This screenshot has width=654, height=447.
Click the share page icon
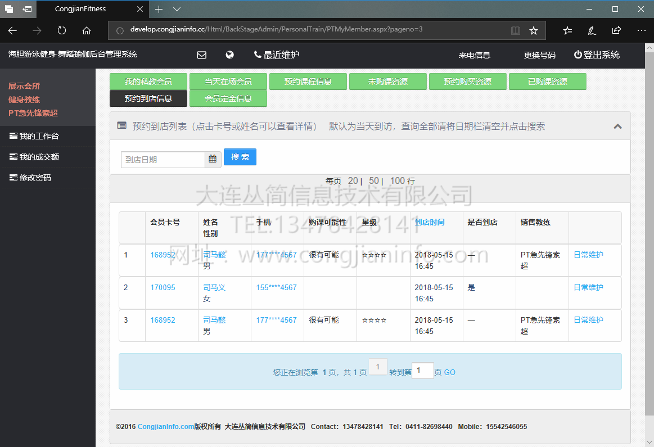click(616, 30)
